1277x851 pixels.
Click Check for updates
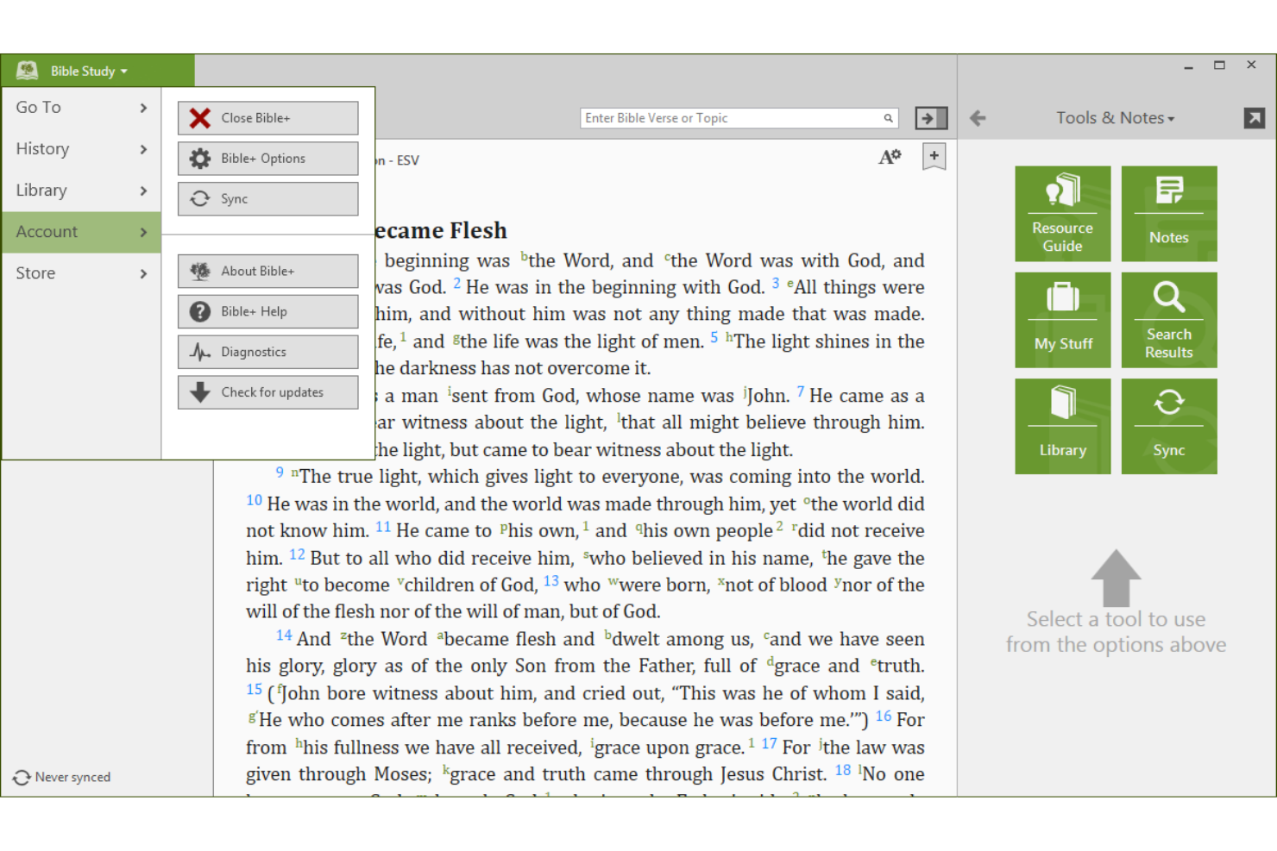[x=268, y=392]
